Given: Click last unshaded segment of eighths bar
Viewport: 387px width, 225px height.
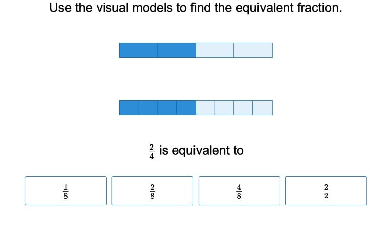Looking at the screenshot, I should 263,107.
